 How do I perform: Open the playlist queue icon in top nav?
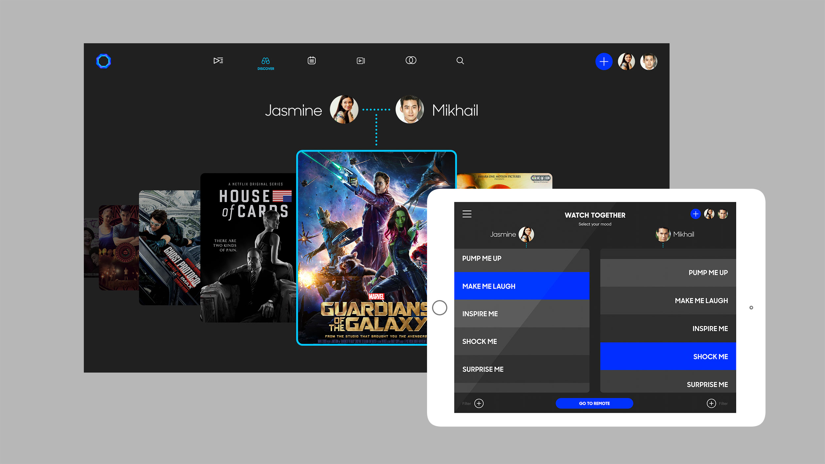[218, 61]
